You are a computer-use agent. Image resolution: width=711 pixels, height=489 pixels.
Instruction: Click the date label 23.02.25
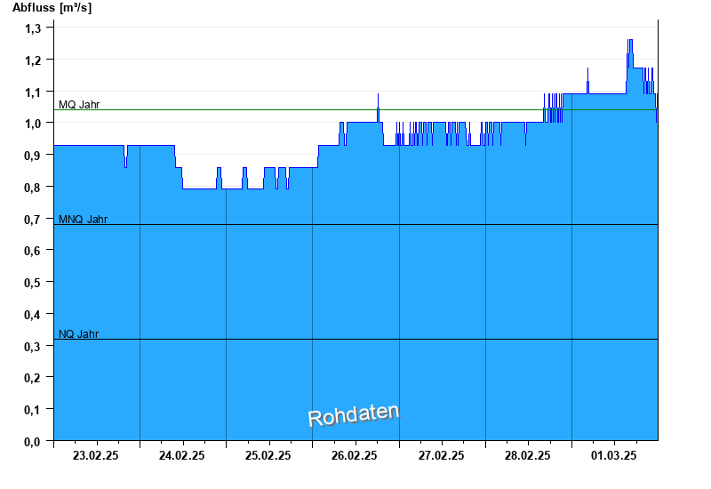(96, 455)
